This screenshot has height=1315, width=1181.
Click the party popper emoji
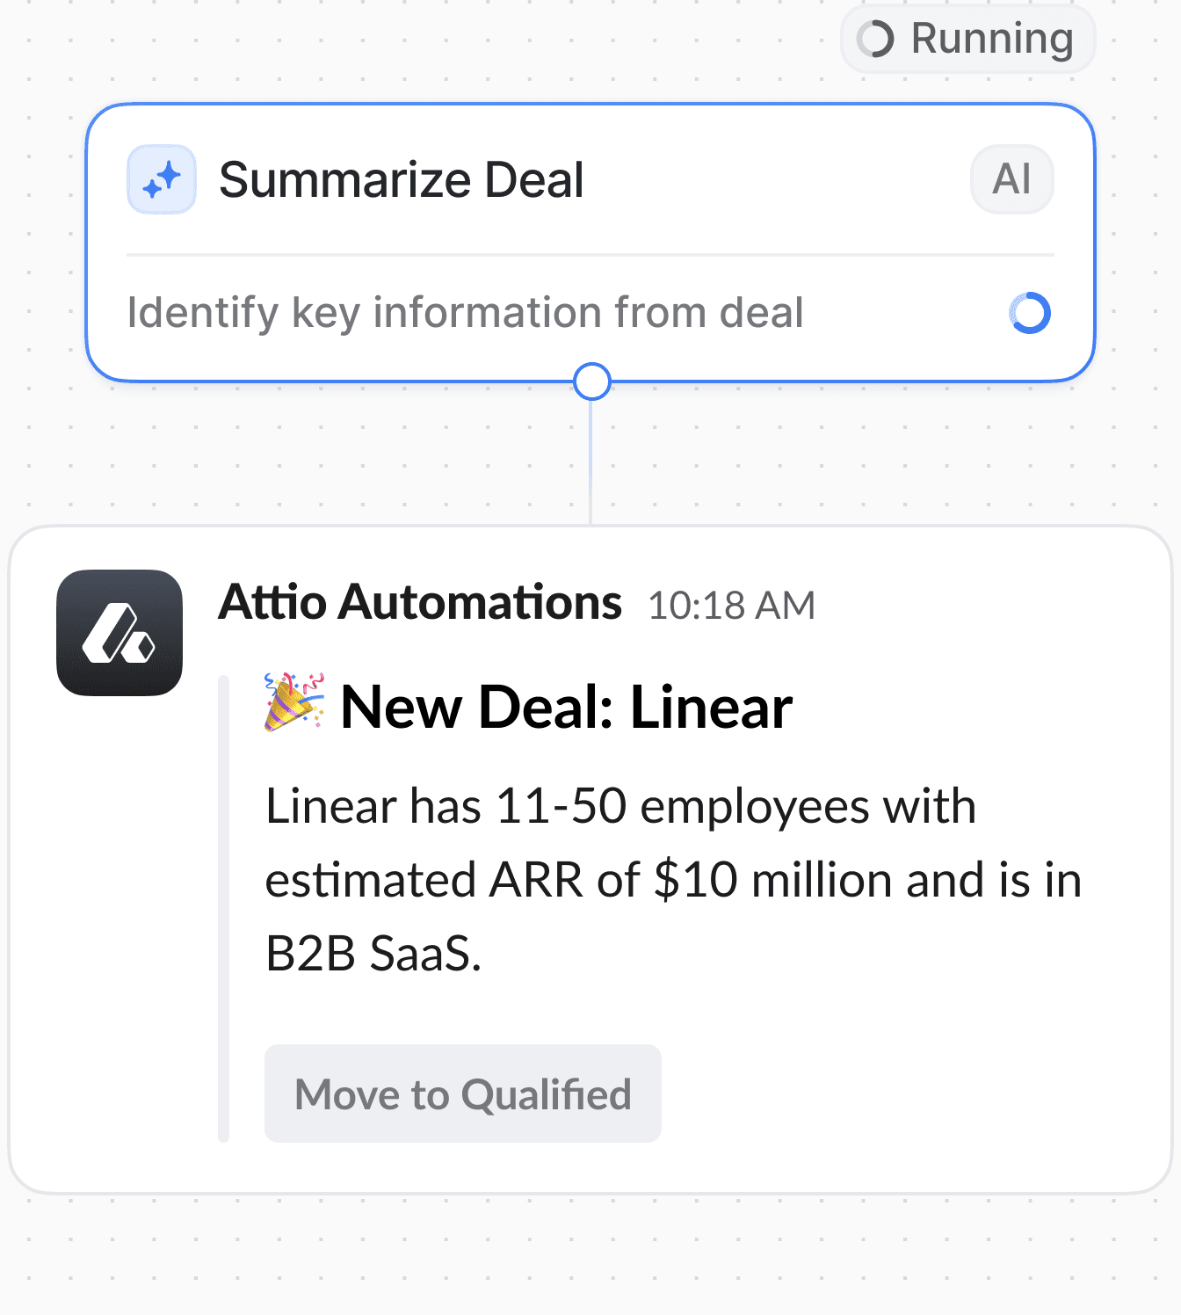pyautogui.click(x=294, y=702)
